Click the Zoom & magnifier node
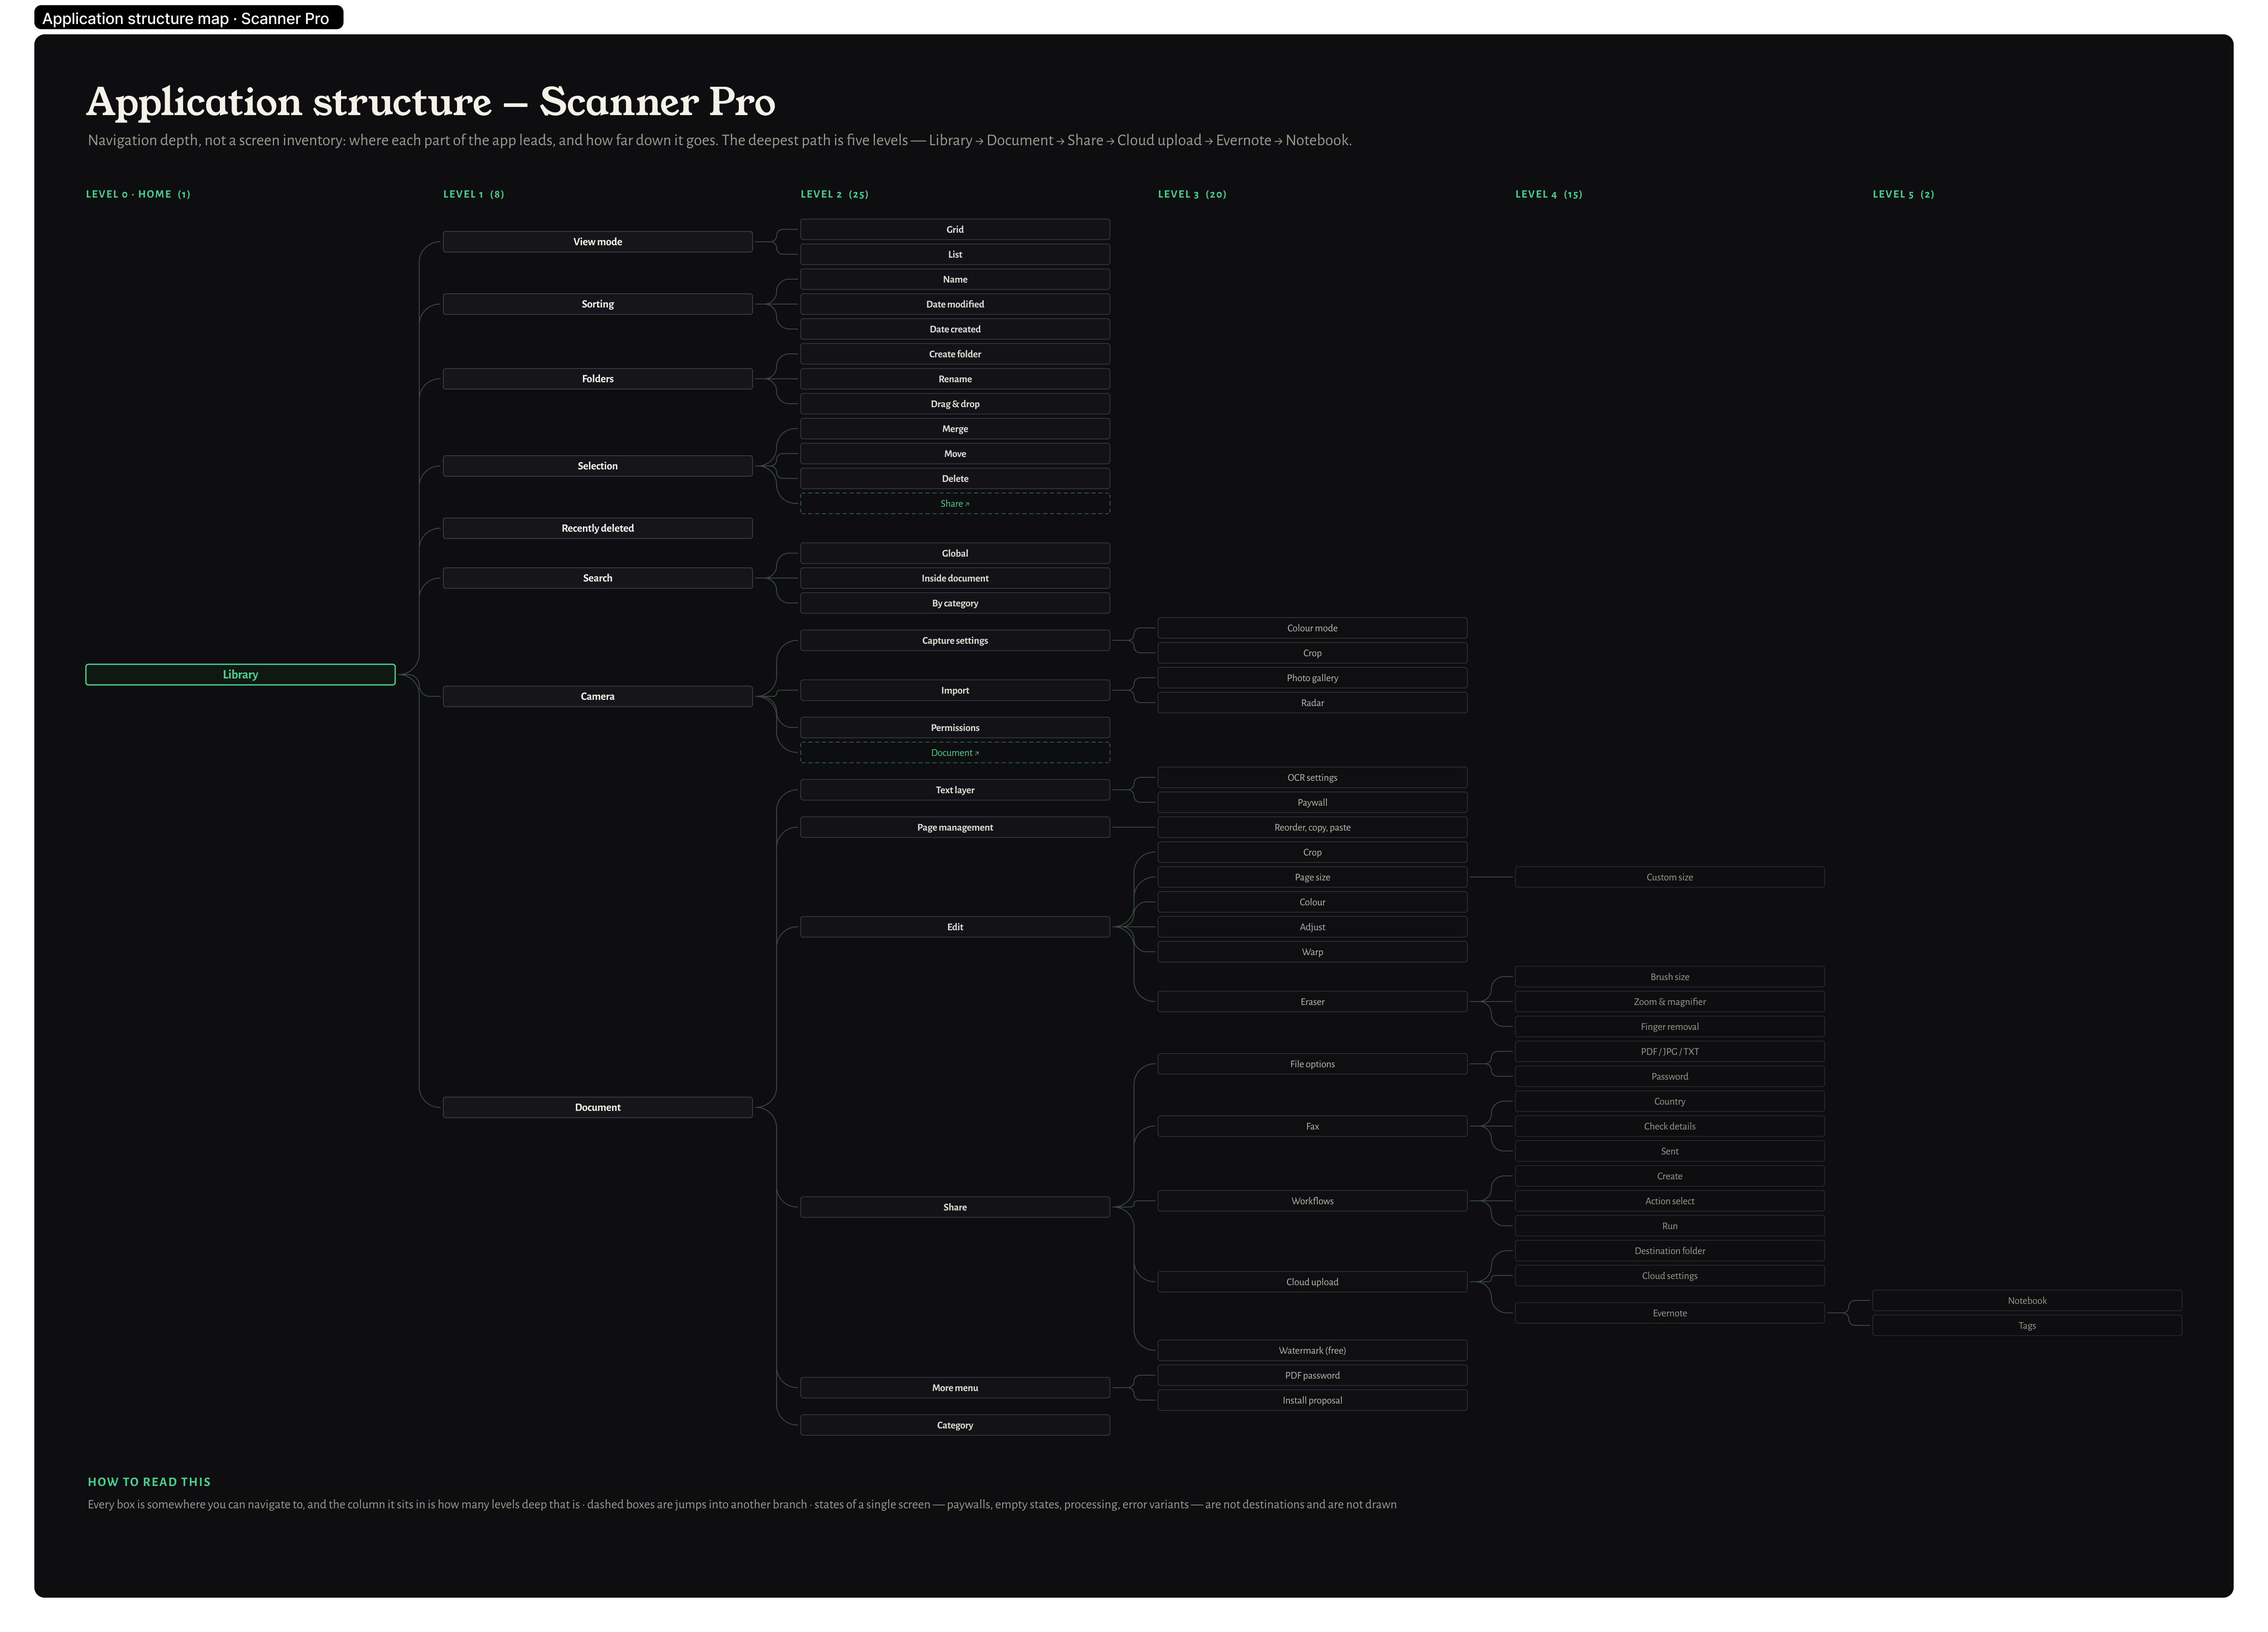The image size is (2268, 1632). [x=1670, y=1002]
